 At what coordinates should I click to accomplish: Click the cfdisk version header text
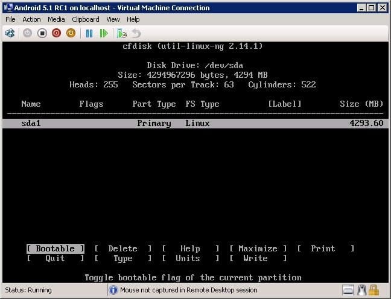(x=192, y=46)
